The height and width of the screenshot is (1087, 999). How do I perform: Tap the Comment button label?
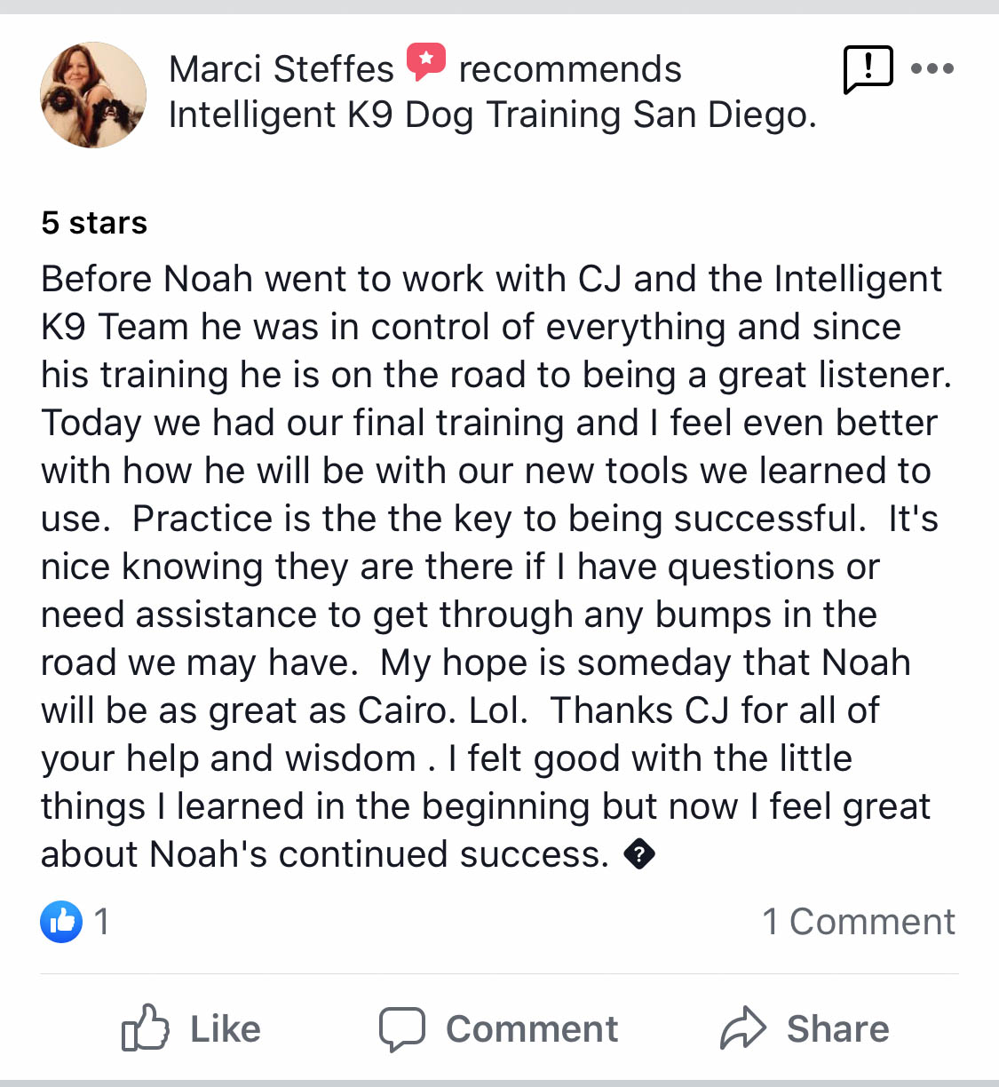tap(531, 1029)
